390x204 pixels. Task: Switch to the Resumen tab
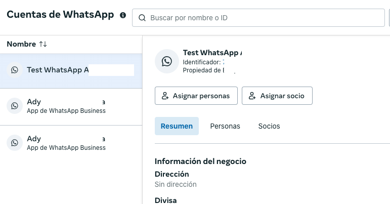pos(177,126)
